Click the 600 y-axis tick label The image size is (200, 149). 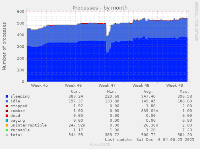point(21,12)
